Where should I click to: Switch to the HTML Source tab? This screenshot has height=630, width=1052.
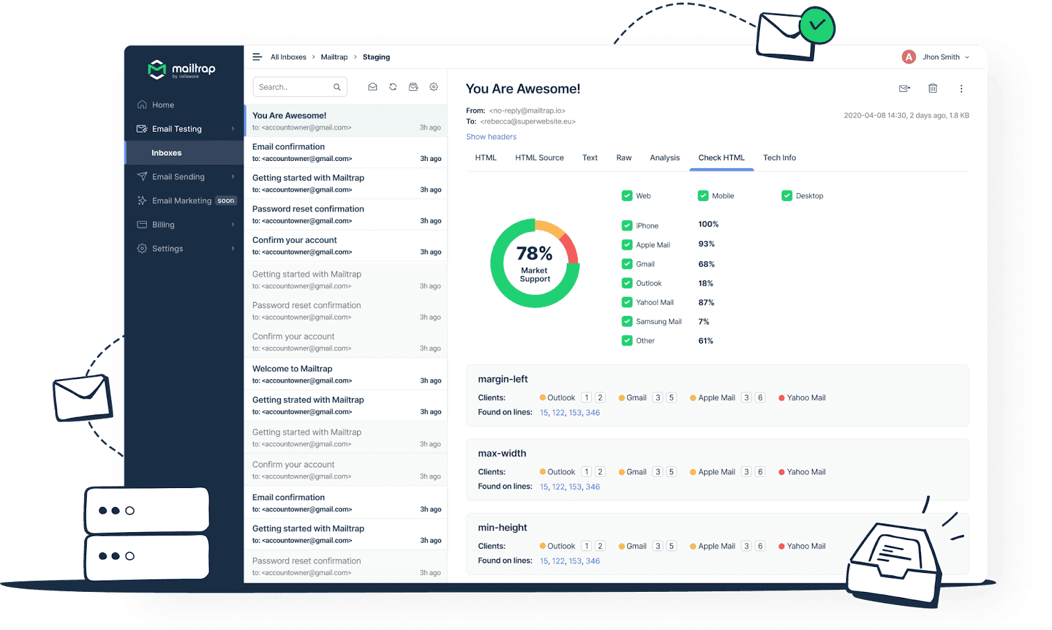[539, 158]
